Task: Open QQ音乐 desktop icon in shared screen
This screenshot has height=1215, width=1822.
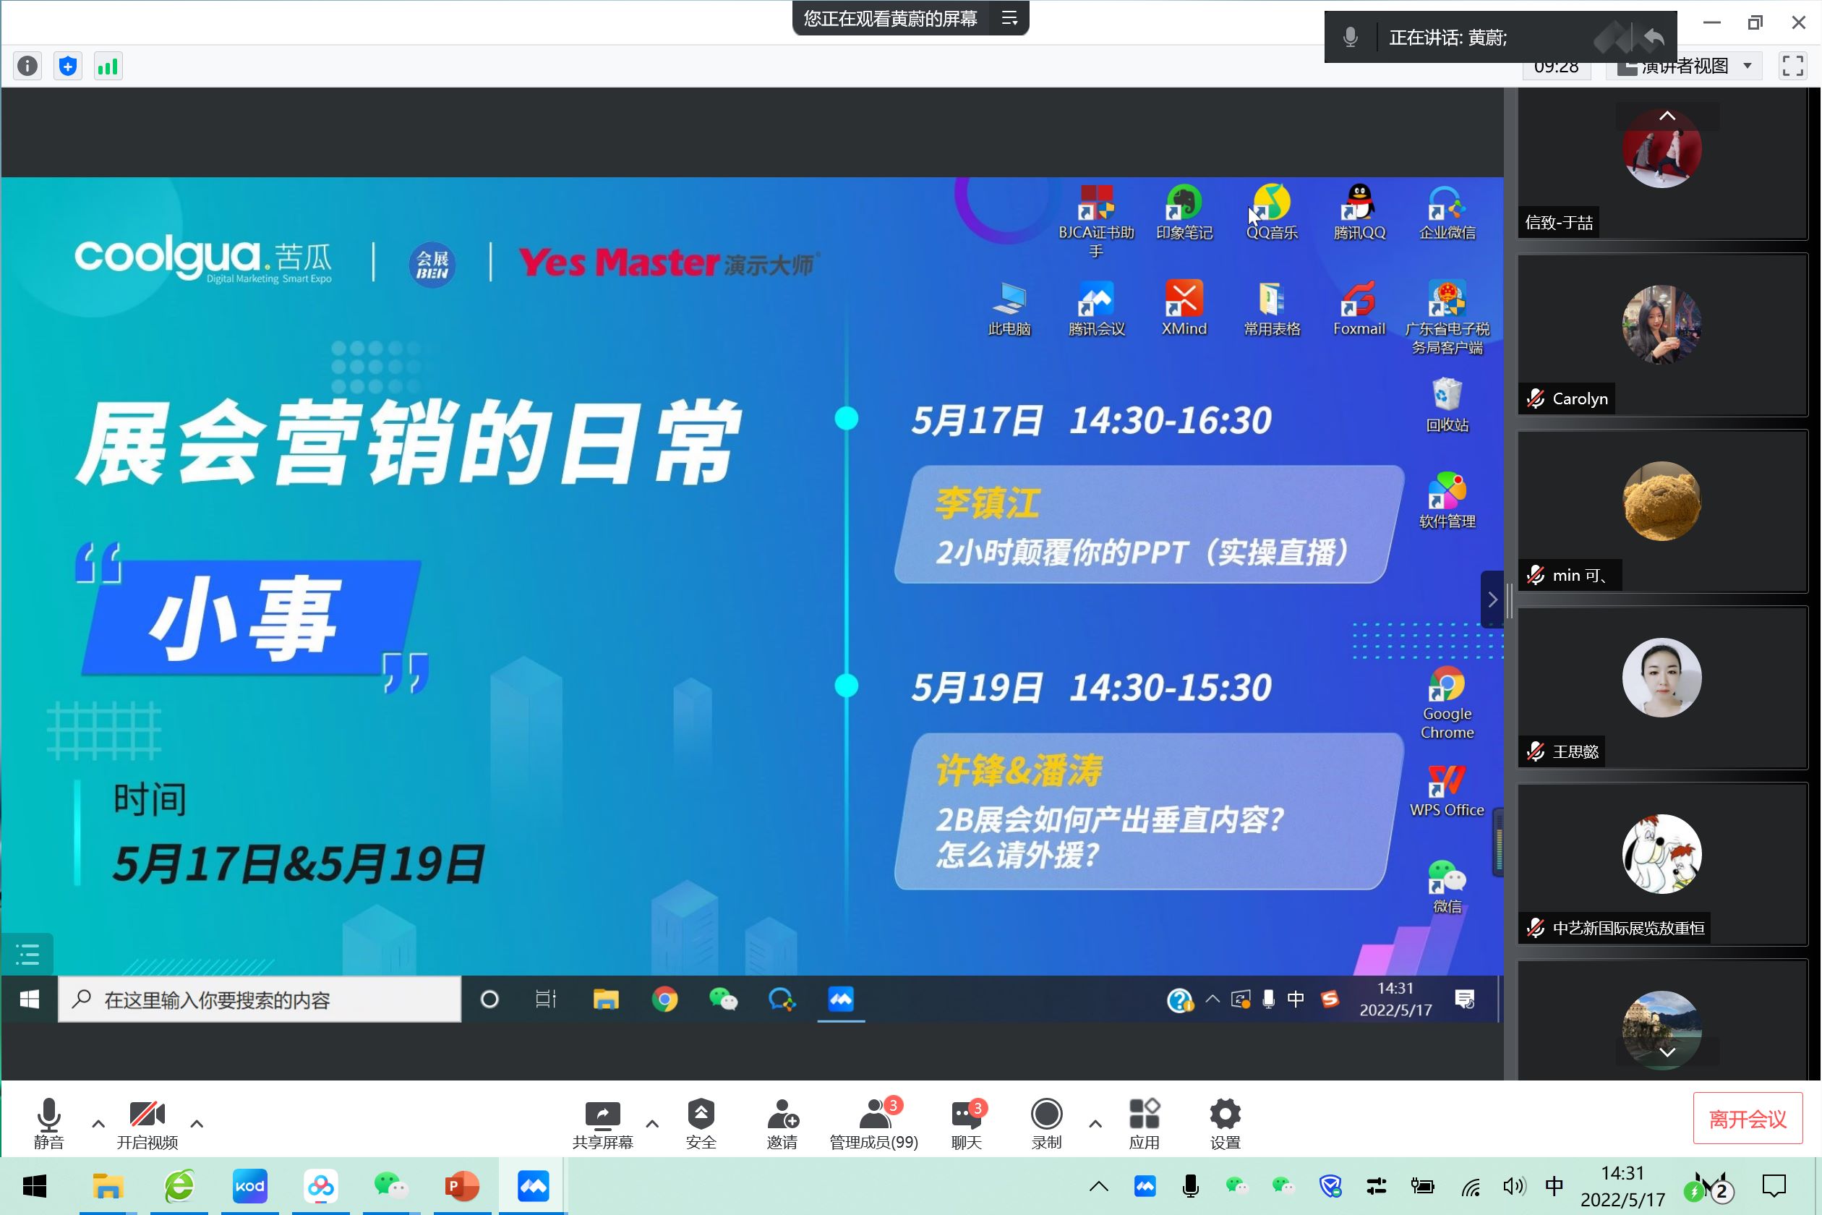Action: click(1271, 213)
